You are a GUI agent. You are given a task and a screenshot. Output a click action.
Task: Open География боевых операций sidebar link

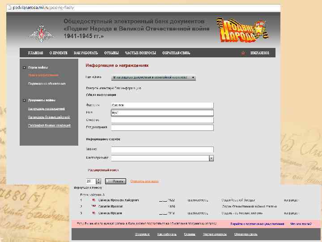(x=49, y=125)
